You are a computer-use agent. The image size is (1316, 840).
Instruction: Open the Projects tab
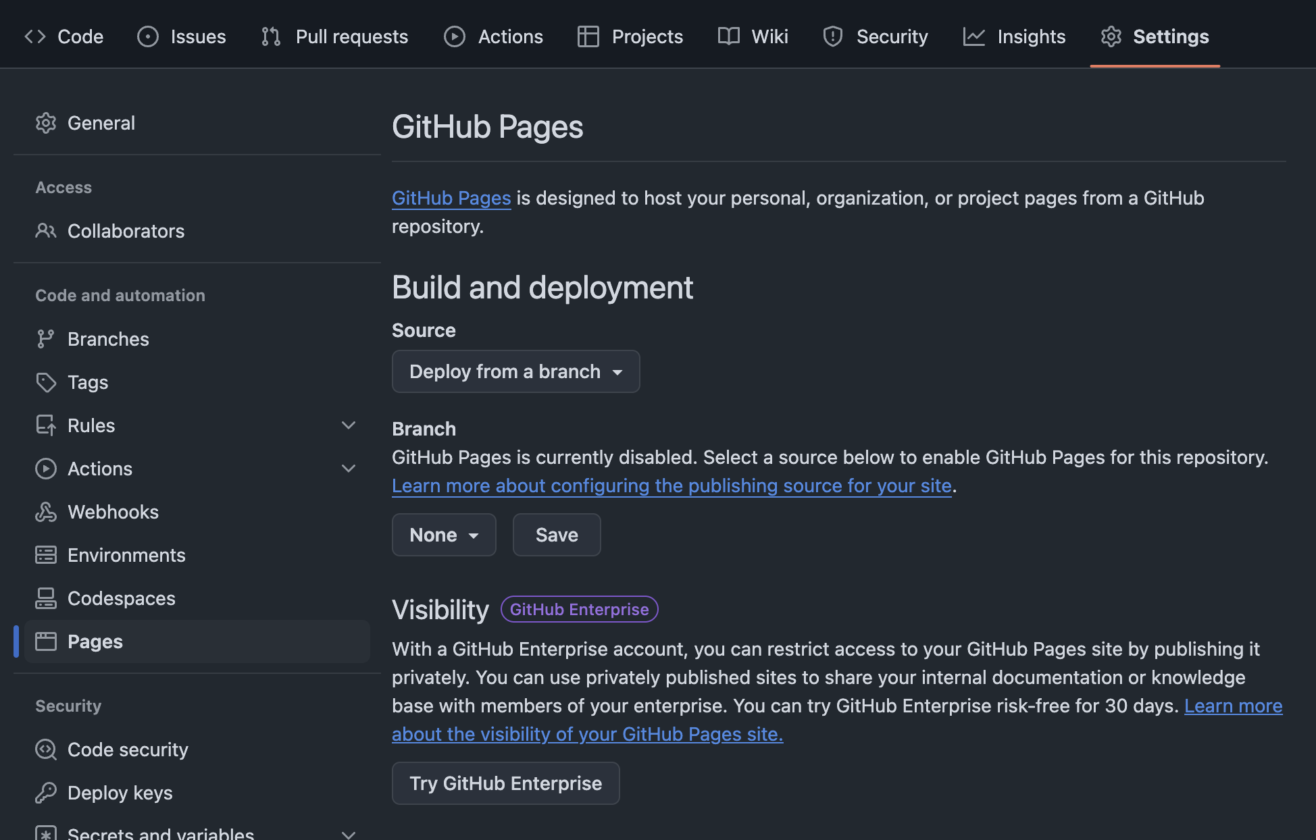pos(630,36)
